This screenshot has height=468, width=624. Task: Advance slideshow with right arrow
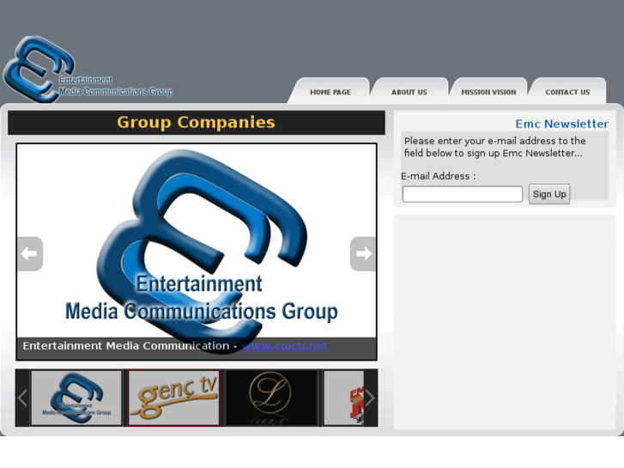coord(363,253)
